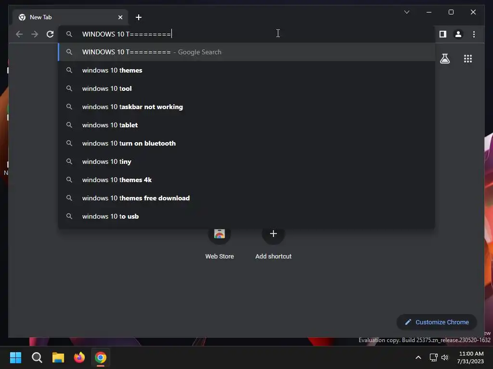Pick the 'windows 10 to usb' suggestion
Viewport: 493px width, 369px height.
(x=247, y=216)
